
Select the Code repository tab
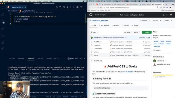(94, 26)
